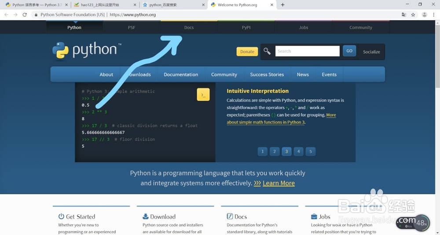Click the Python logo image
The height and width of the screenshot is (235, 440).
coord(87,50)
